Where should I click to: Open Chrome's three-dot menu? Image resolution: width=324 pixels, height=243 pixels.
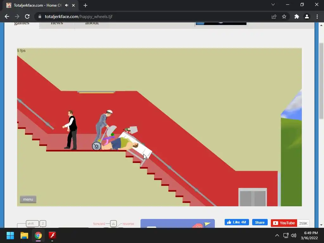tap(317, 16)
